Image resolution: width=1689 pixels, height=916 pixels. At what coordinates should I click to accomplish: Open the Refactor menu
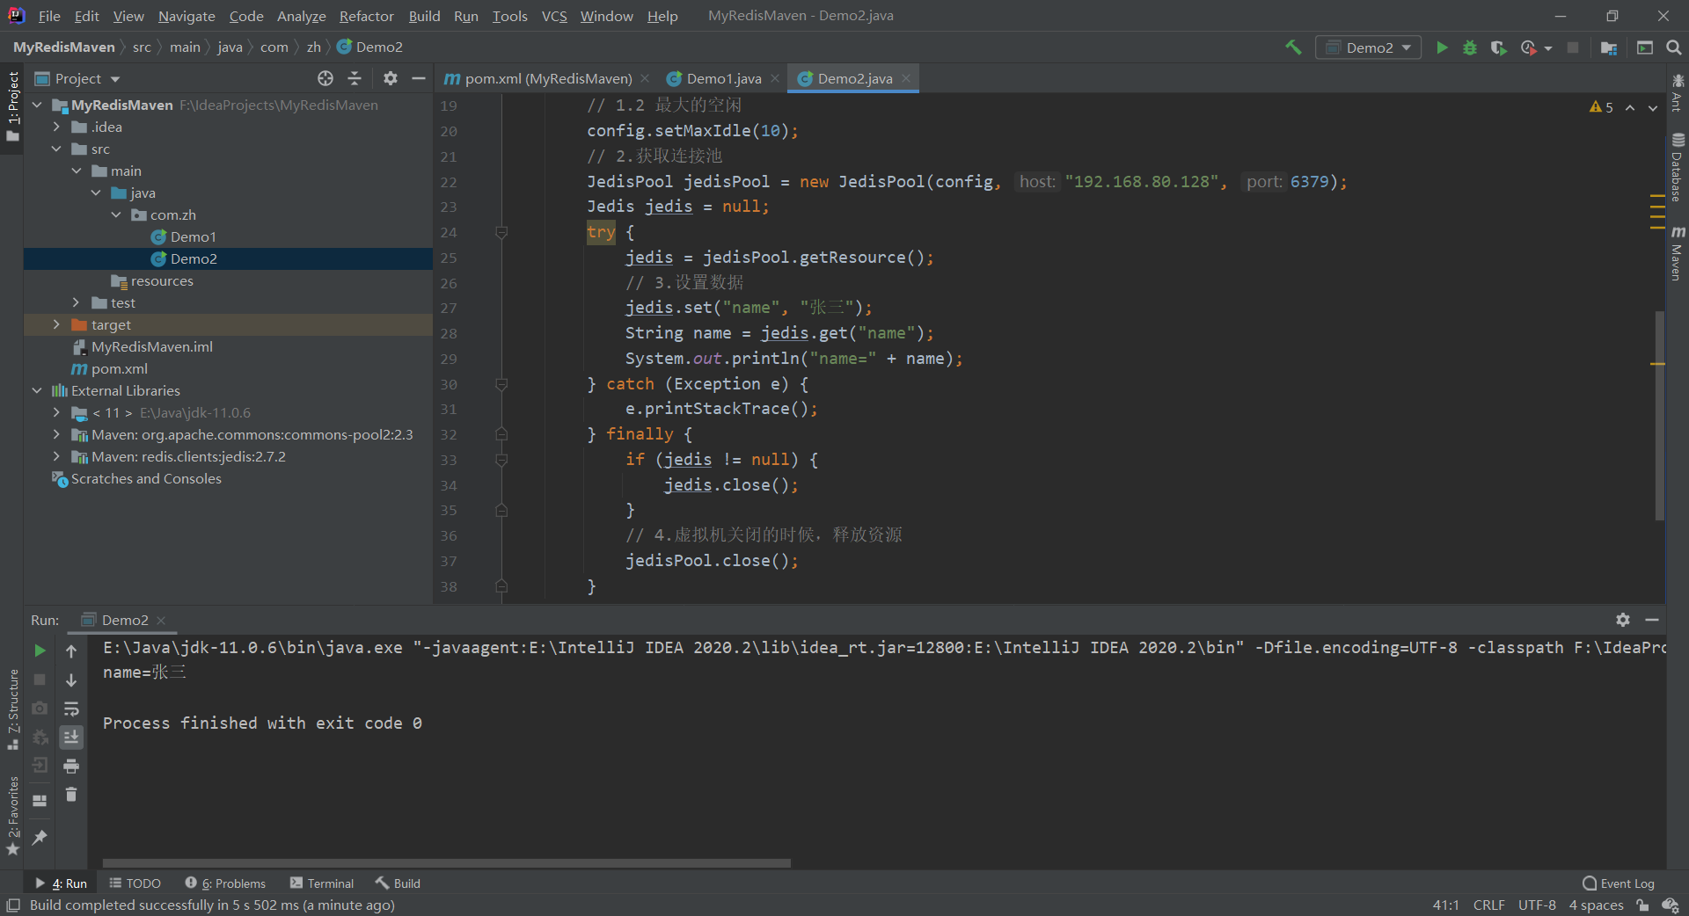tap(366, 16)
